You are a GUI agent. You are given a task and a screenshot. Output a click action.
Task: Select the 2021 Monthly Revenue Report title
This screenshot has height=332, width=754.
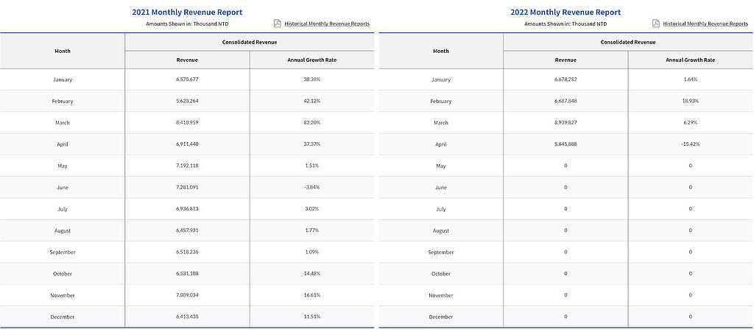[187, 12]
